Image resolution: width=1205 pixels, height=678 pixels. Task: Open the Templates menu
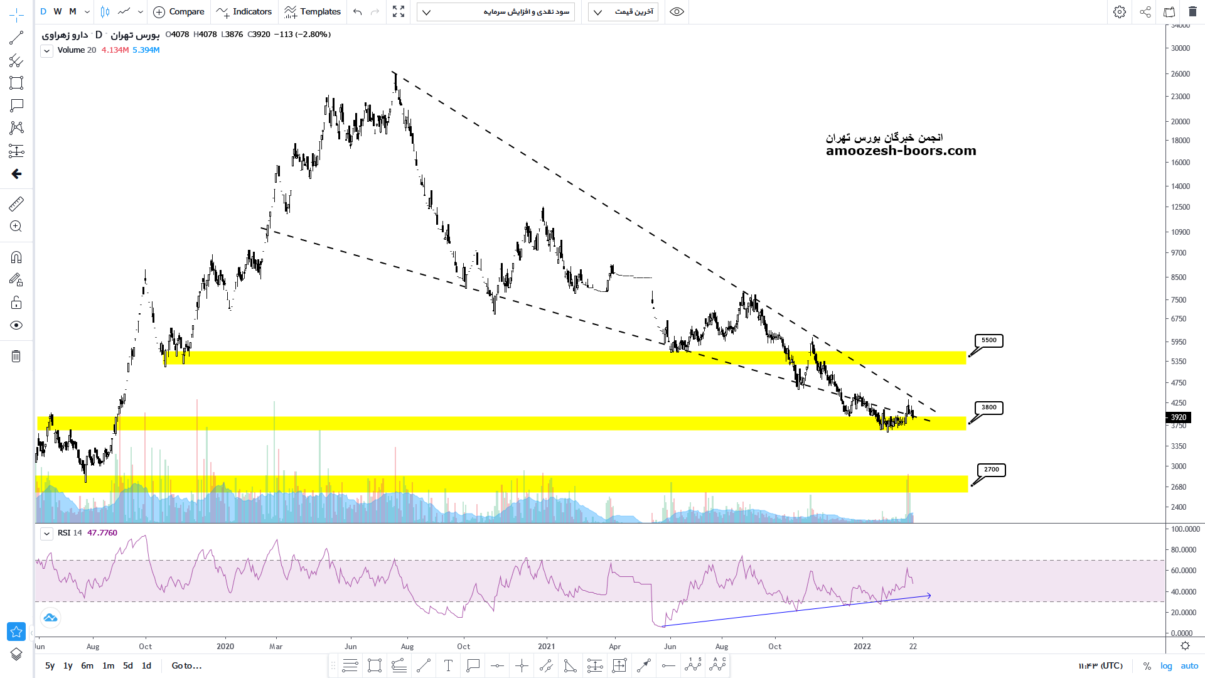(x=313, y=12)
